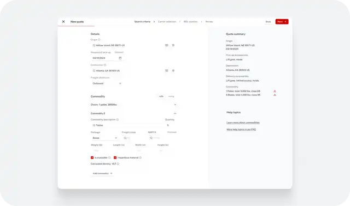Click the red Next button
Image resolution: width=350 pixels, height=206 pixels.
click(x=282, y=22)
